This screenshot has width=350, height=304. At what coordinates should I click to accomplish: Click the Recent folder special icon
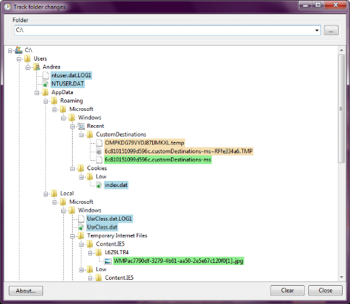click(x=81, y=126)
